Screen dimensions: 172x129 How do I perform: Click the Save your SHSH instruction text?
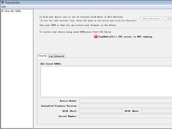click(78, 25)
